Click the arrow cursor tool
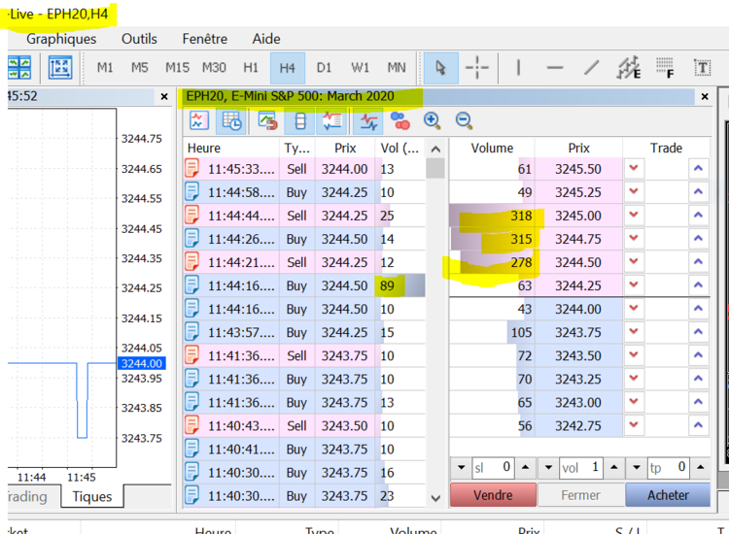729x534 pixels. [x=440, y=68]
